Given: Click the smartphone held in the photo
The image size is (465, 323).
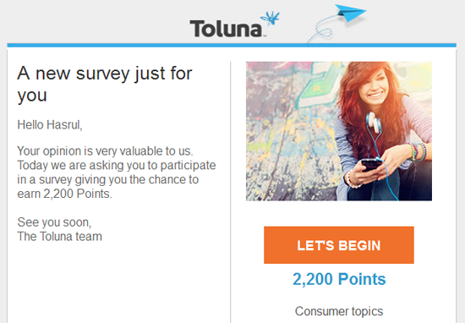Looking at the screenshot, I should coord(370,165).
